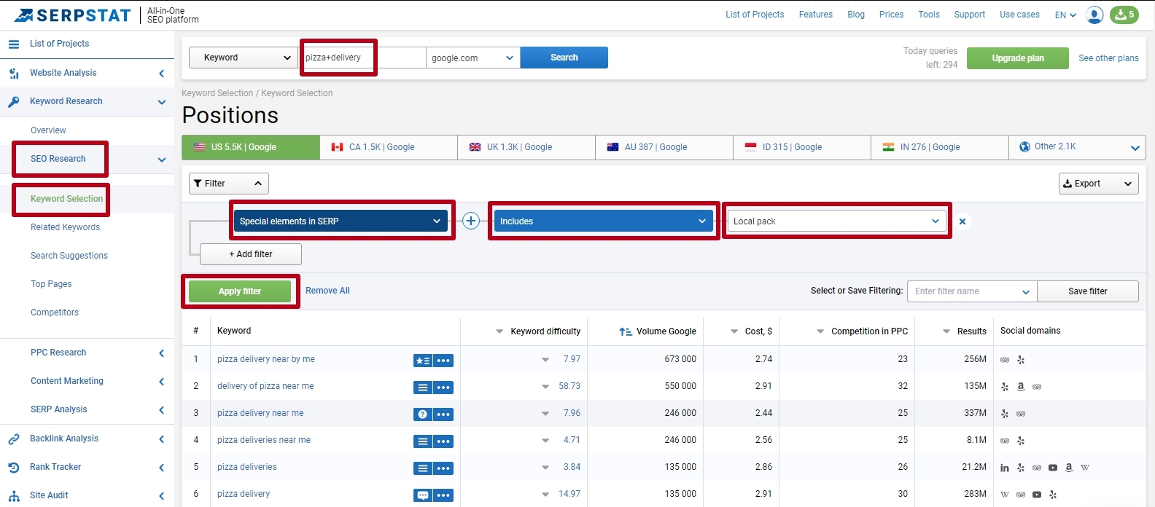The height and width of the screenshot is (507, 1155).
Task: Open Search Suggestions in sidebar
Action: (69, 256)
